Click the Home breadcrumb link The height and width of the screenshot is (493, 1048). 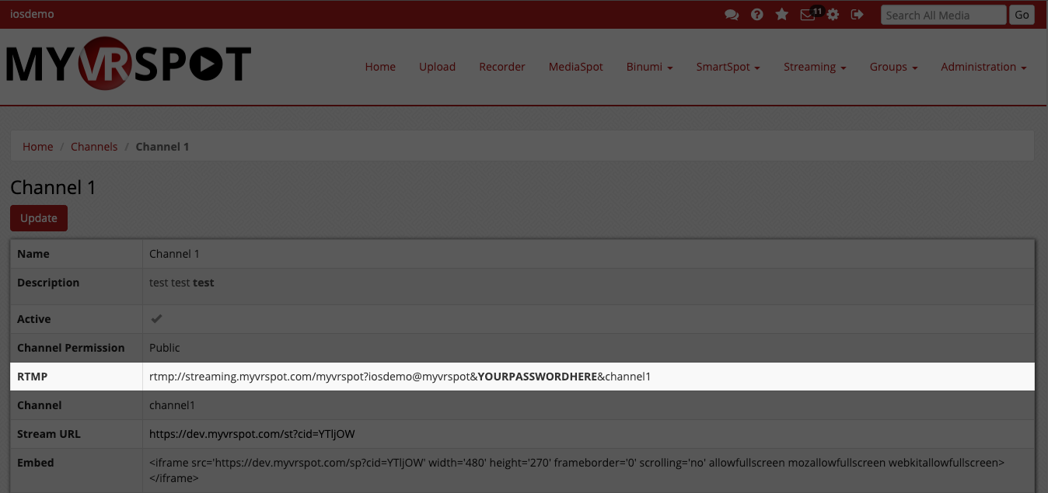pyautogui.click(x=38, y=147)
